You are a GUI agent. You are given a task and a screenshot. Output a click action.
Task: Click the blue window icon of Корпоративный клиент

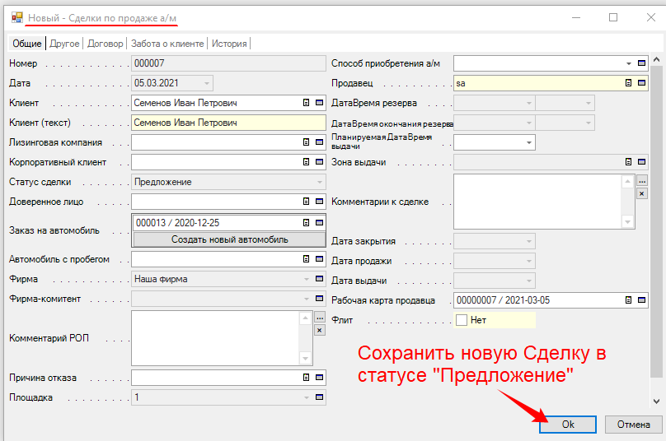(320, 162)
